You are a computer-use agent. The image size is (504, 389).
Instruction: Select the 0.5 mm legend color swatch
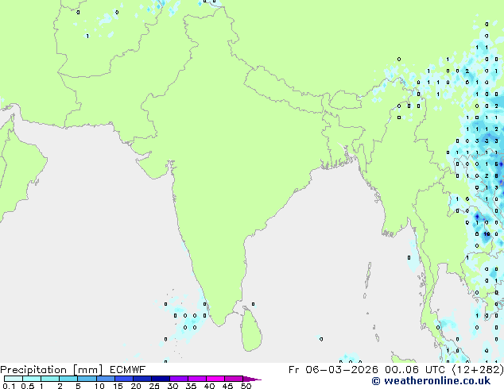[32, 379]
